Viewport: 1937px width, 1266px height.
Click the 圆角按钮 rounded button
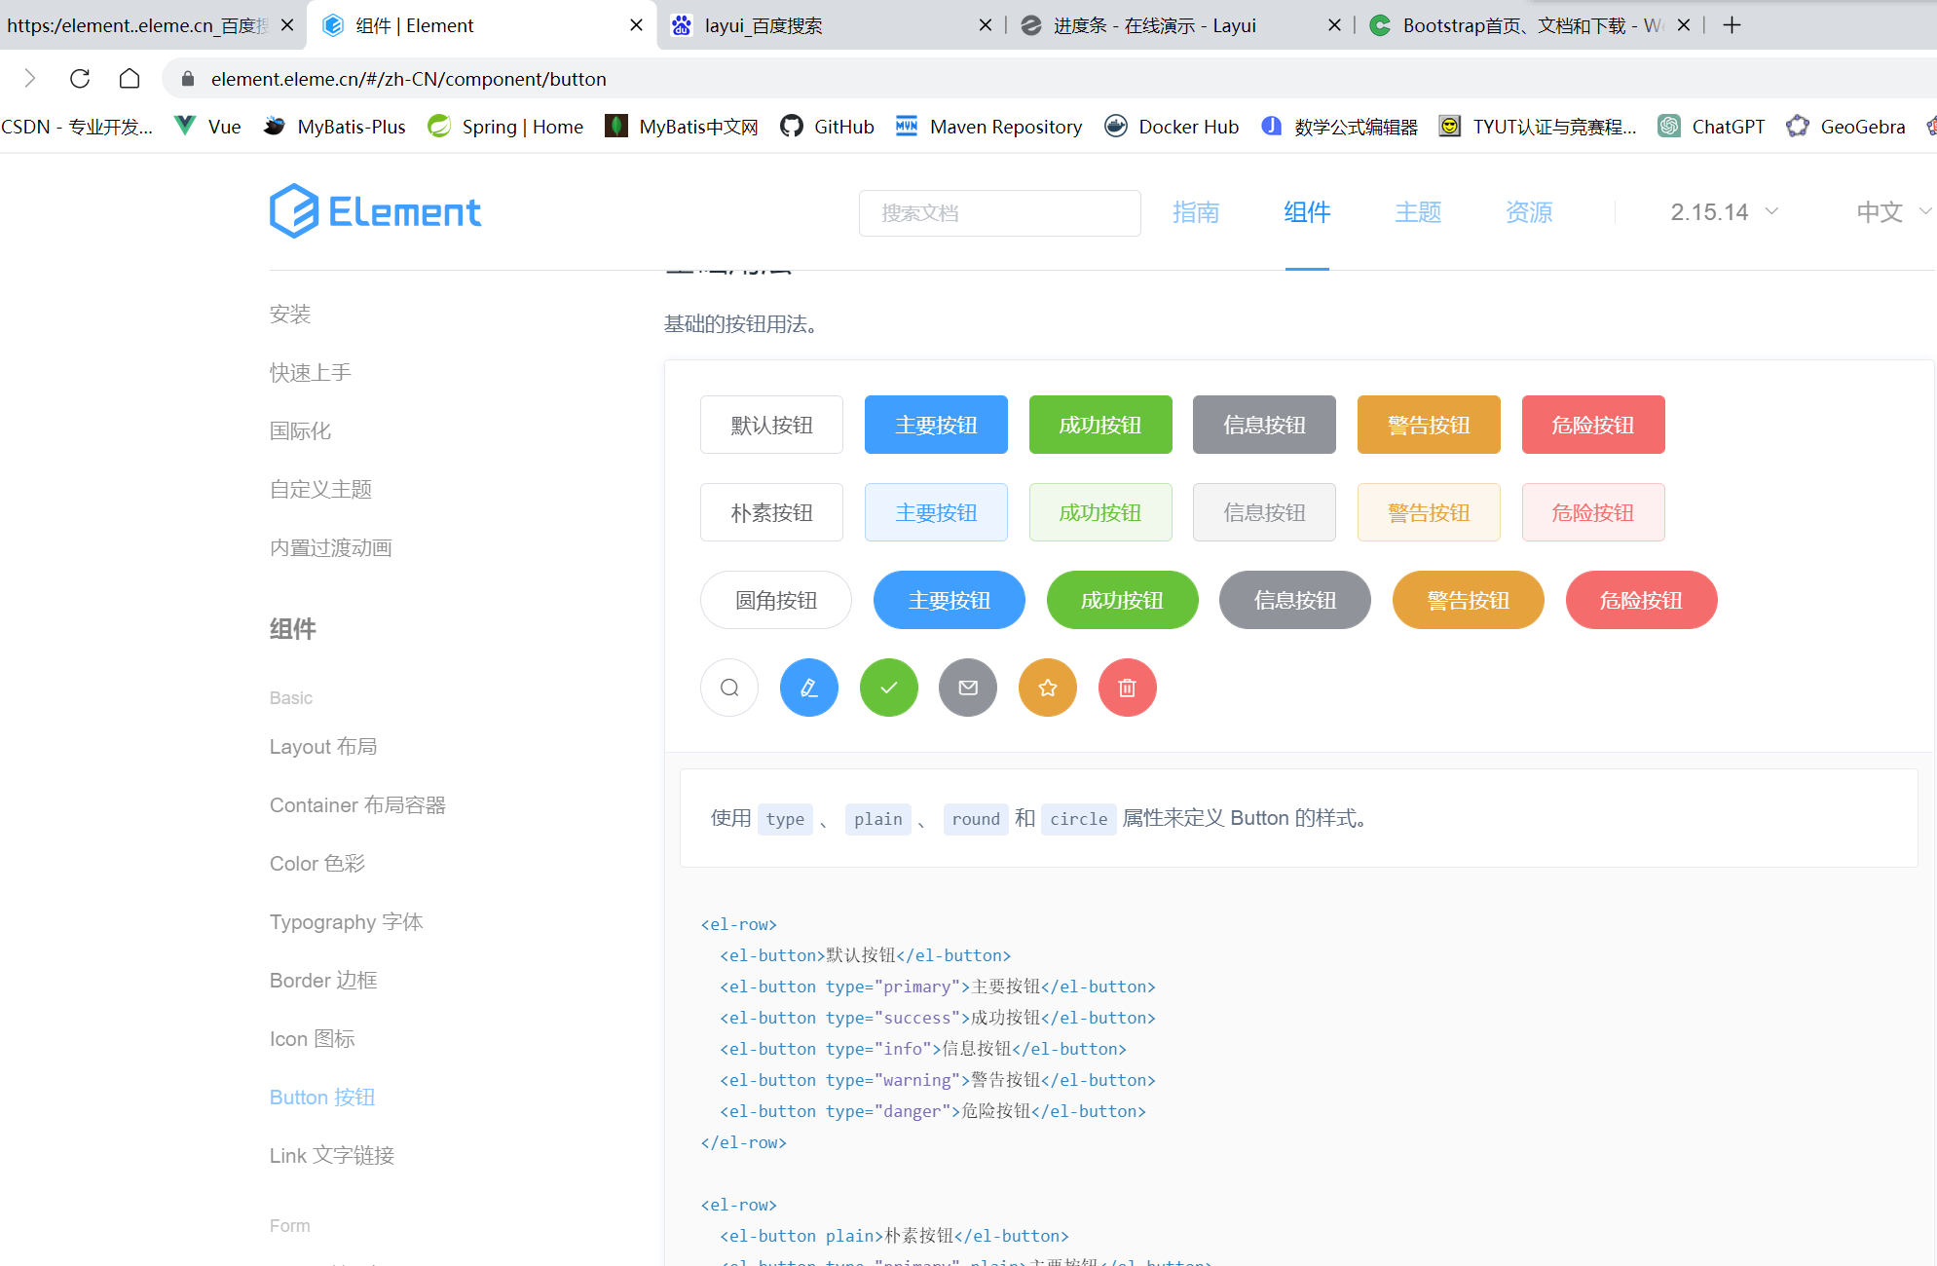pyautogui.click(x=775, y=600)
